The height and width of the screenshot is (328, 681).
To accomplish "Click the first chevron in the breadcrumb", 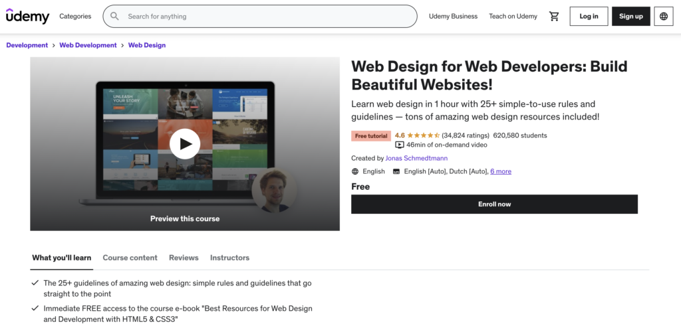I will tap(54, 45).
